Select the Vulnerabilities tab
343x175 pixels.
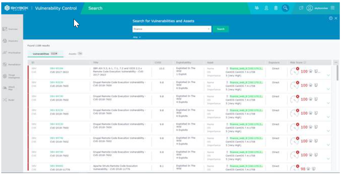(45, 54)
